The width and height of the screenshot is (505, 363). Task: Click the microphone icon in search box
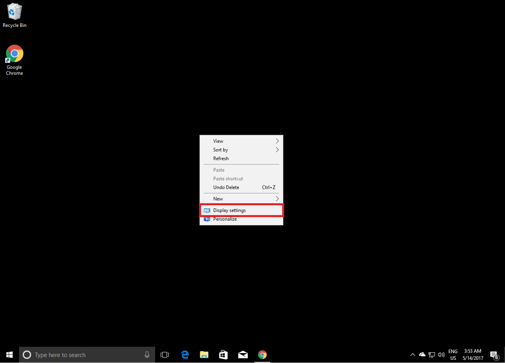click(147, 355)
